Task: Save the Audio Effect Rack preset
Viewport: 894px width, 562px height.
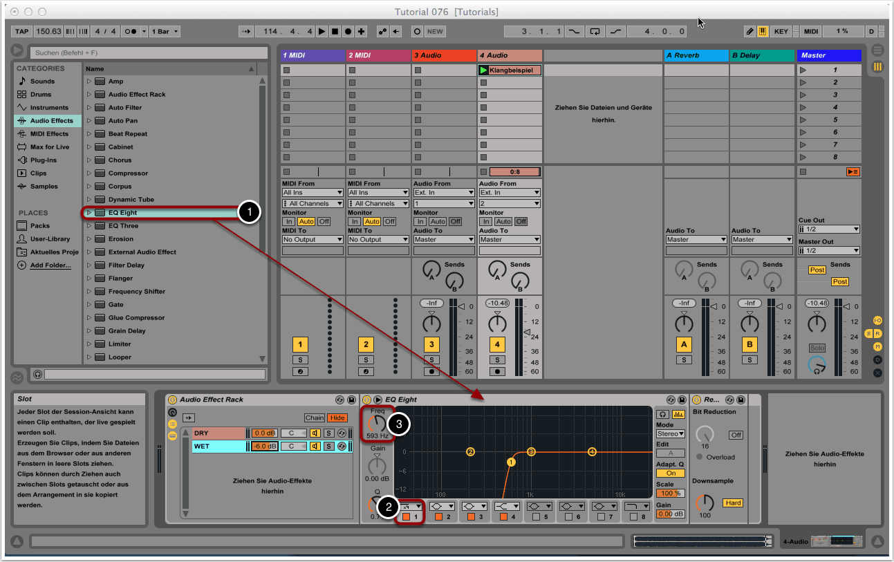Action: pos(351,400)
